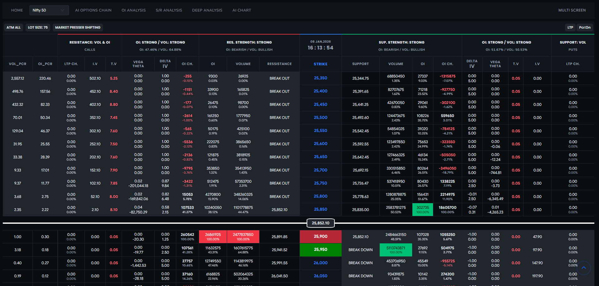
Task: Select HOME in the navigation bar
Action: point(17,10)
